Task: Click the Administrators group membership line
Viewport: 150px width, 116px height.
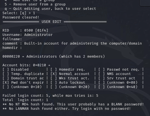Action: point(54,57)
